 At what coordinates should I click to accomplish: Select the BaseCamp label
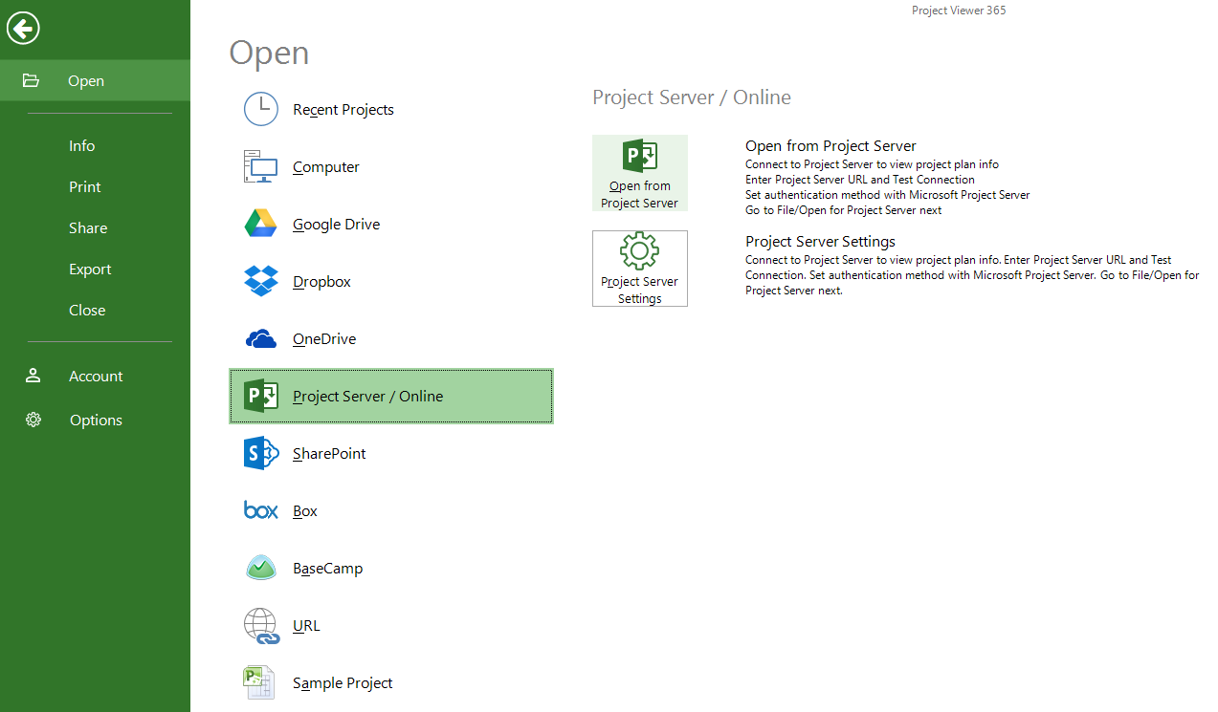point(328,568)
